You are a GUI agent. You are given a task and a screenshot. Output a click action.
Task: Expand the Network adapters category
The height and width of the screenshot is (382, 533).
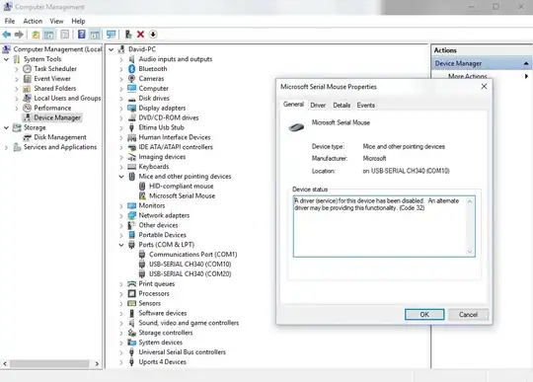[x=121, y=215]
